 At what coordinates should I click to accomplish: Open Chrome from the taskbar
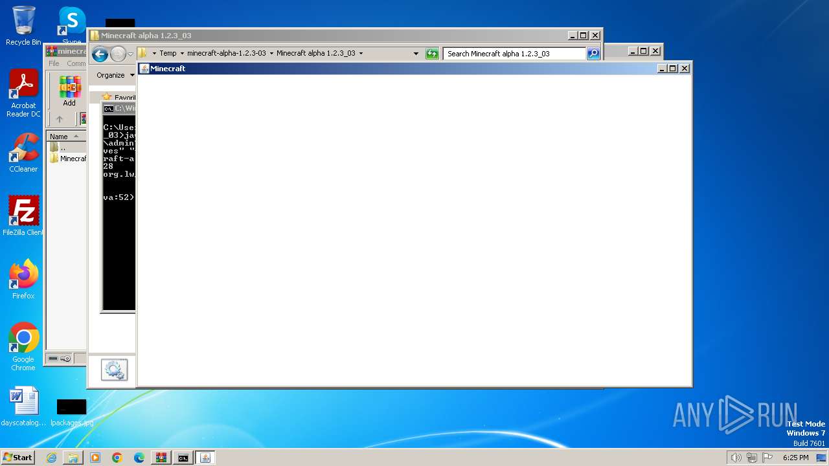tap(117, 458)
